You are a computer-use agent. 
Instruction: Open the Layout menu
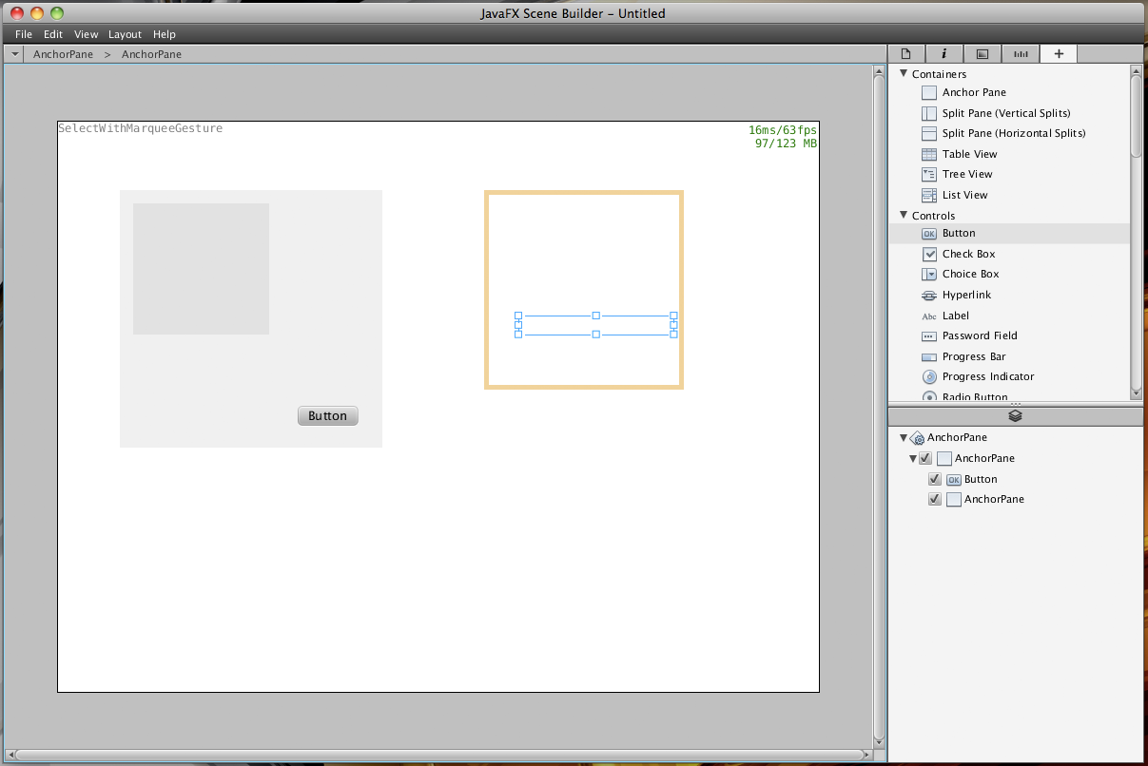pos(125,34)
